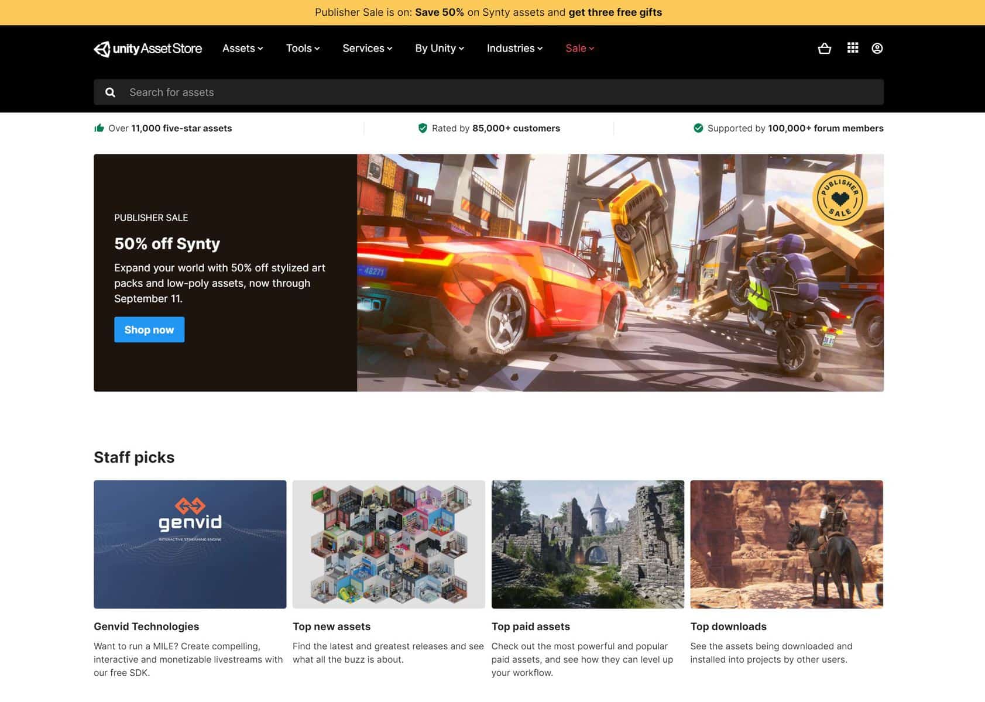
Task: Expand the Assets dropdown menu
Action: coord(243,49)
